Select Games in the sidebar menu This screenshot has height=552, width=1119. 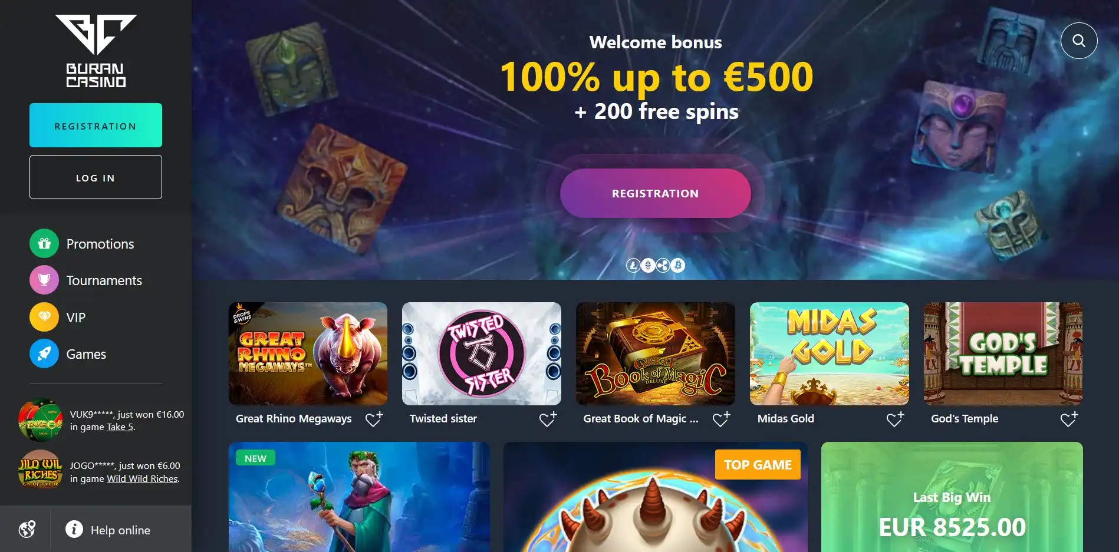click(x=86, y=354)
